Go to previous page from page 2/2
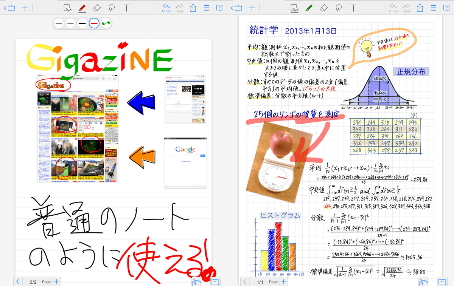Image resolution: width=454 pixels, height=286 pixels. 18,281
